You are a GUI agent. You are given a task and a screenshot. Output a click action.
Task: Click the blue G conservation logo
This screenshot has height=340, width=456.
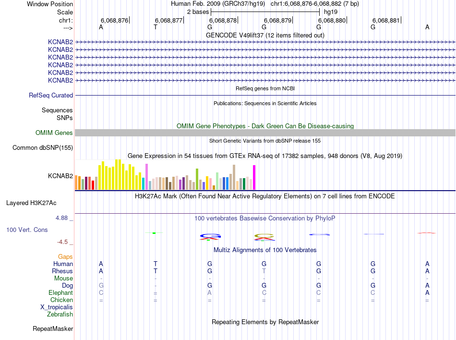click(210, 236)
